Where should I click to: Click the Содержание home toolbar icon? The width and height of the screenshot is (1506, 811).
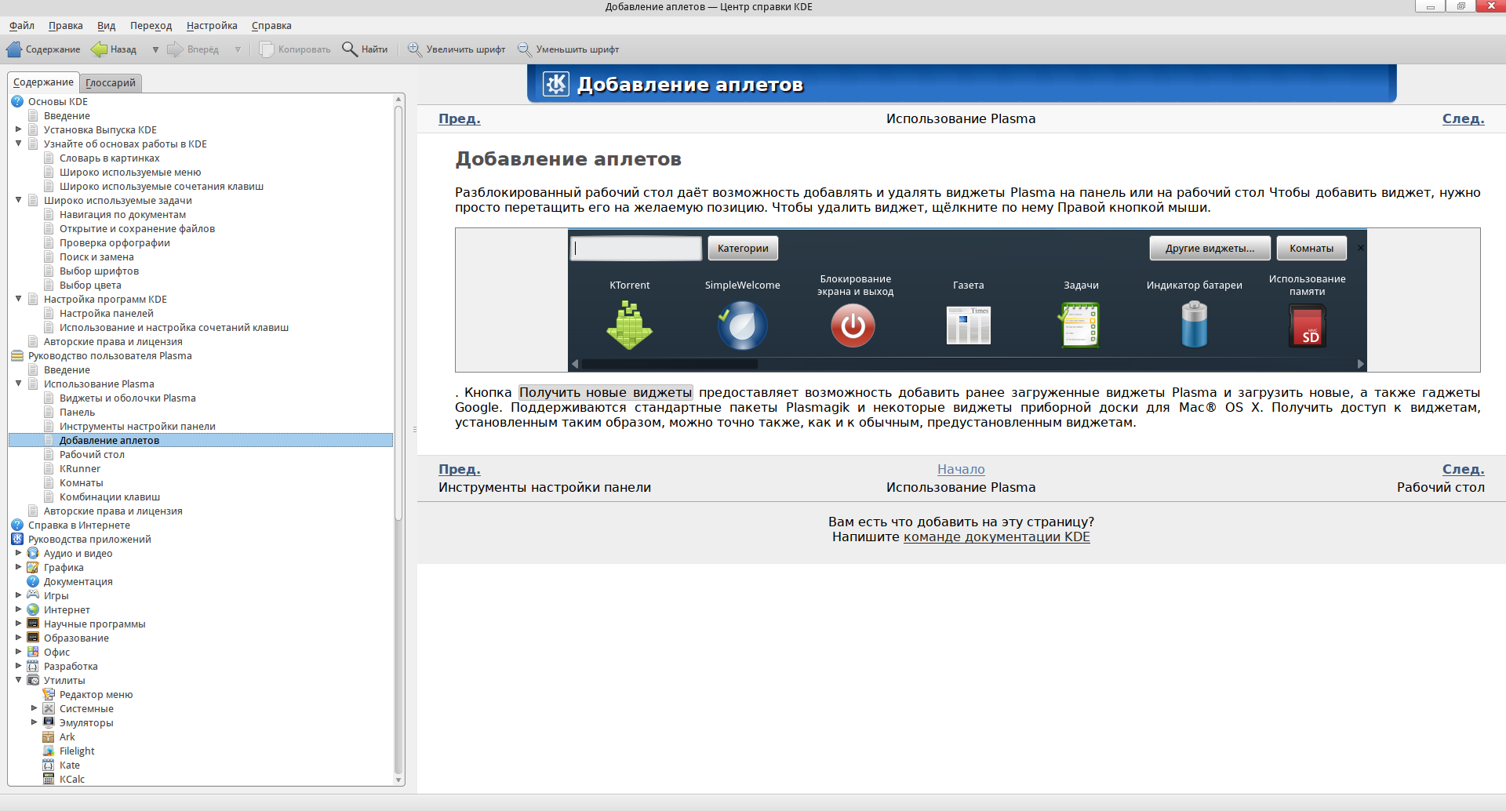pos(14,49)
